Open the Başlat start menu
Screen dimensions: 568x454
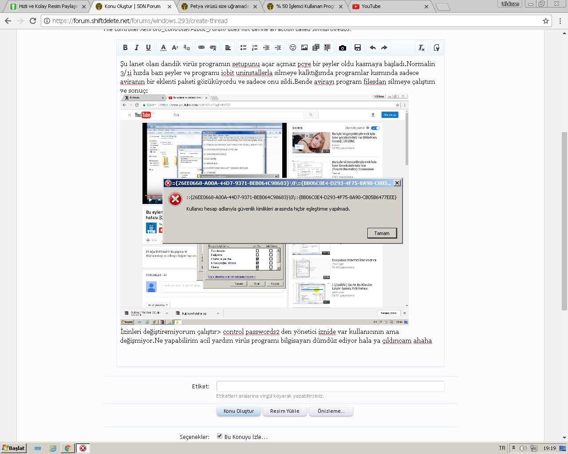click(14, 448)
